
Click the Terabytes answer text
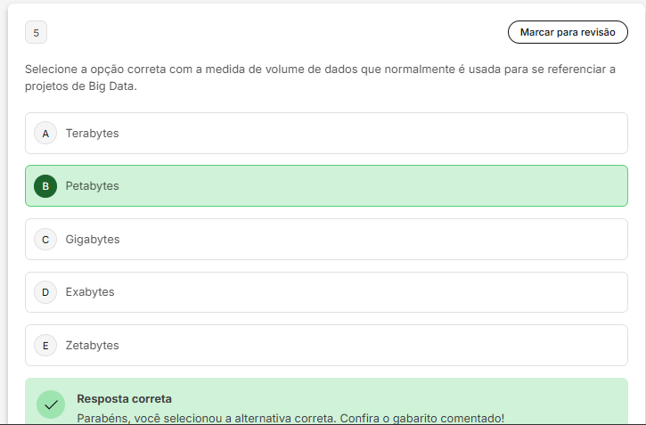coord(93,133)
